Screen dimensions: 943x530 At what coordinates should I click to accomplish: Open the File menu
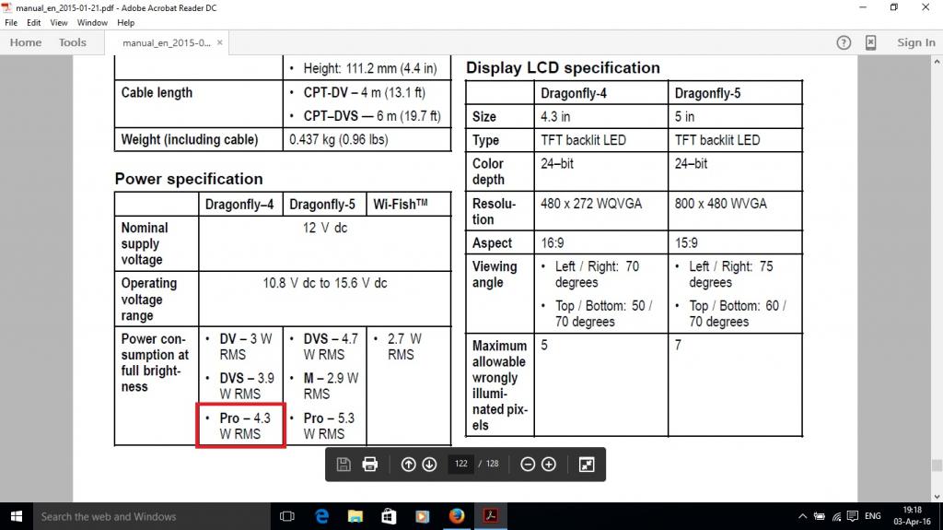(x=11, y=22)
